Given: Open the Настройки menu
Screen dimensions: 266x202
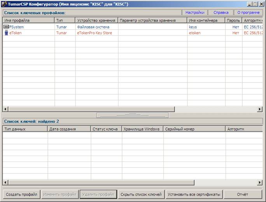Looking at the screenshot, I should coord(194,12).
